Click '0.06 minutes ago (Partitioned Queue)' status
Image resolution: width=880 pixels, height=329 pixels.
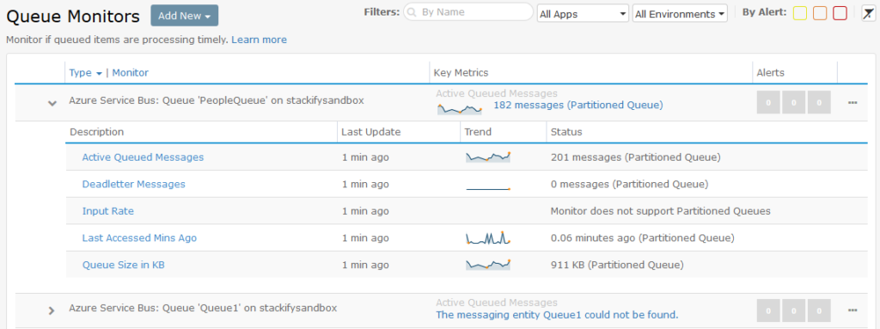tap(643, 238)
